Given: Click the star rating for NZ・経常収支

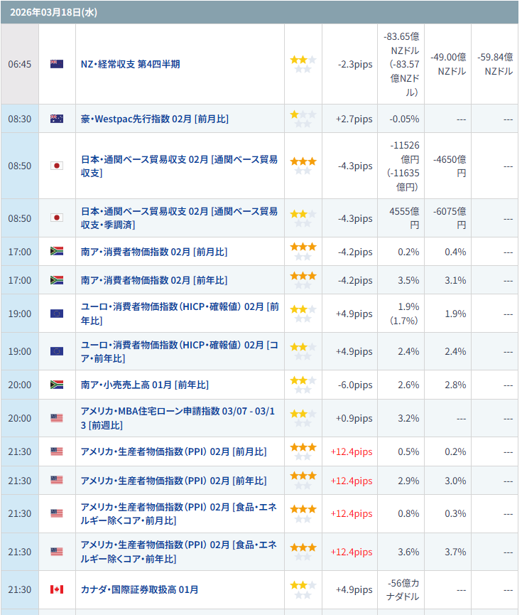Looking at the screenshot, I should 303,64.
